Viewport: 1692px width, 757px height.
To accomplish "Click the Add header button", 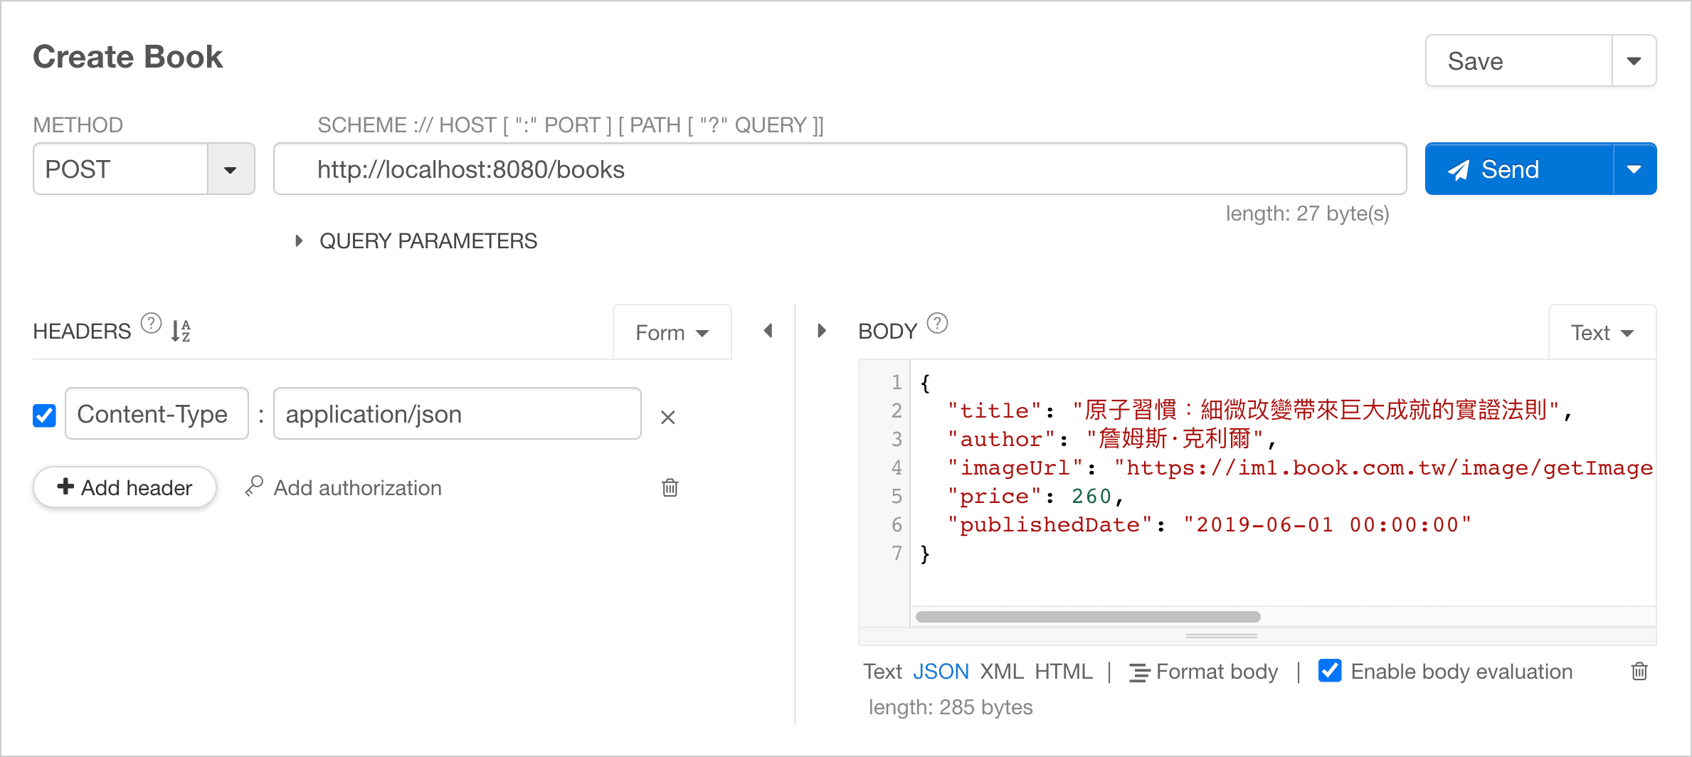I will (125, 488).
